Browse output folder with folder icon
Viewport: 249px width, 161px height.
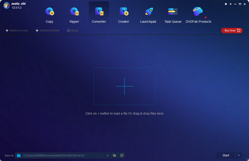[x=115, y=155]
